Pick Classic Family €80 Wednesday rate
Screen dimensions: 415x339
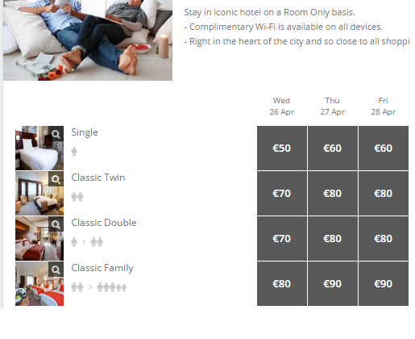tap(282, 283)
